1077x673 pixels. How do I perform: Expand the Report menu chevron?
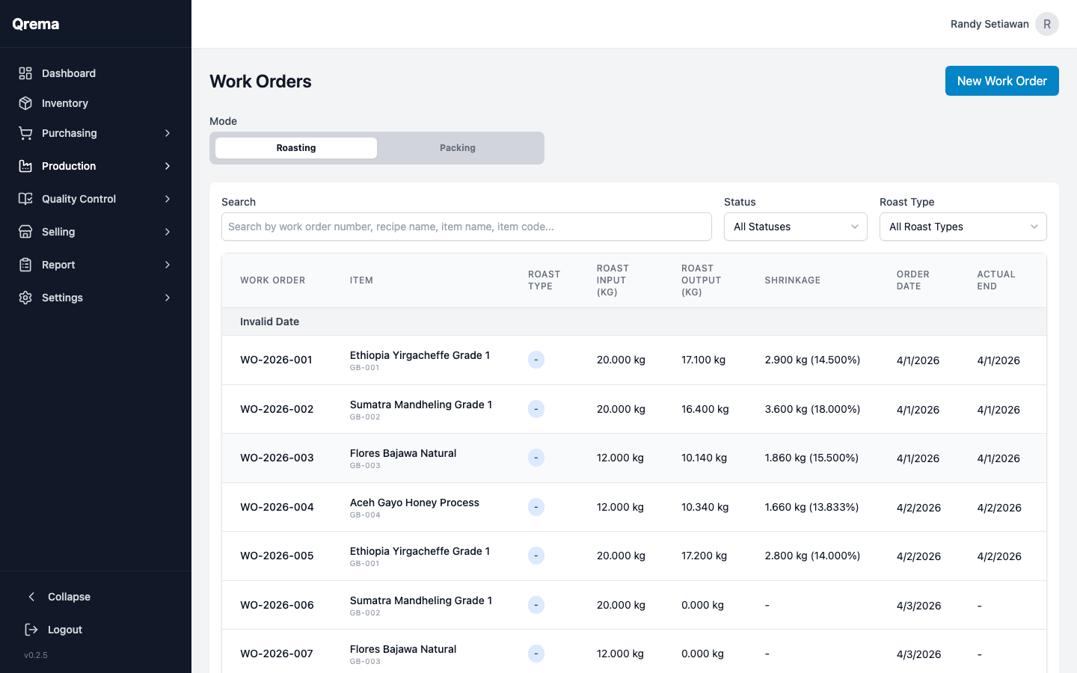[x=167, y=265]
